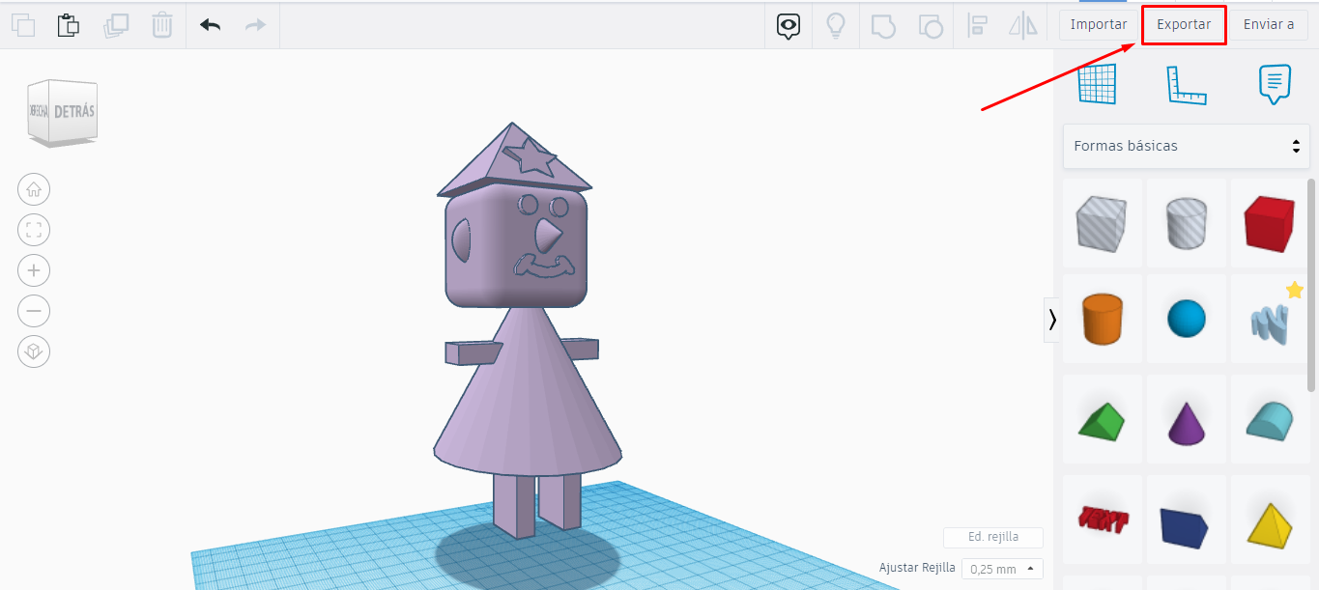Click the Exportar button
1319x590 pixels.
point(1184,25)
